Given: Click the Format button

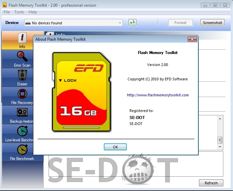Looking at the screenshot, I should [x=180, y=23].
